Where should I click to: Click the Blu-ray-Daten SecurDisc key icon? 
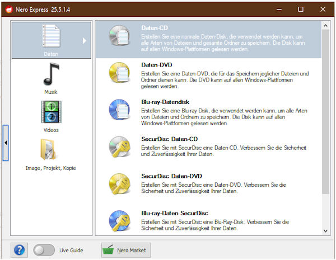pyautogui.click(x=119, y=221)
